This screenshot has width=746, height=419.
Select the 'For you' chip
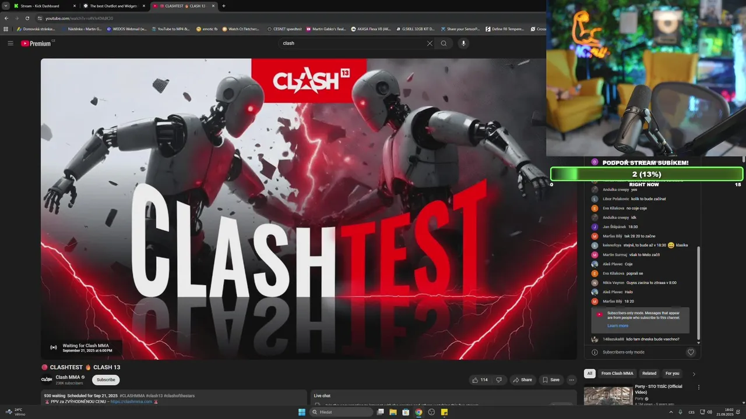coord(673,374)
